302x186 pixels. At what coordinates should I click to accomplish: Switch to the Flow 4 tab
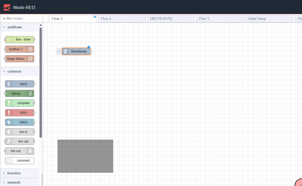(x=121, y=19)
